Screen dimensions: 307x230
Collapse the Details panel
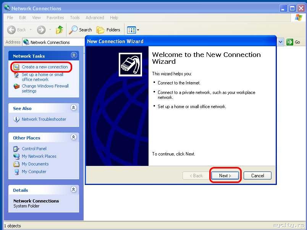tap(73, 190)
